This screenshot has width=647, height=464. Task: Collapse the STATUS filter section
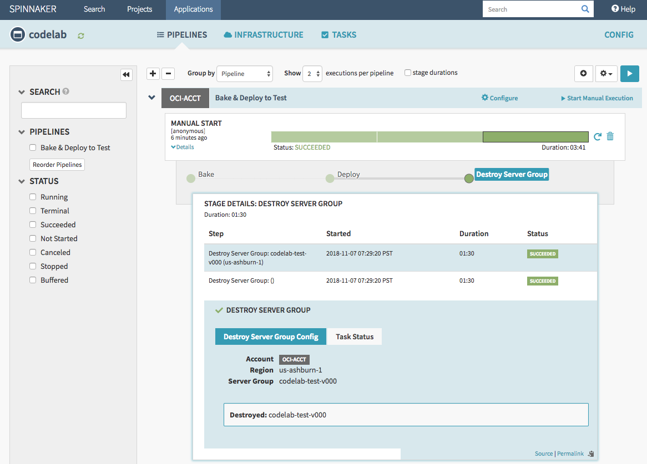click(x=22, y=181)
